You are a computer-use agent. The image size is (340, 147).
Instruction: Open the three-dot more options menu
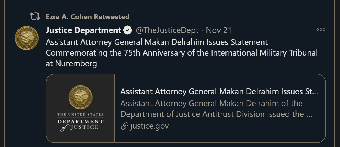(x=321, y=30)
